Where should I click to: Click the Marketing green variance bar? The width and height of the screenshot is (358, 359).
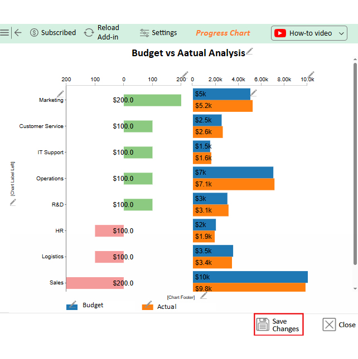152,100
